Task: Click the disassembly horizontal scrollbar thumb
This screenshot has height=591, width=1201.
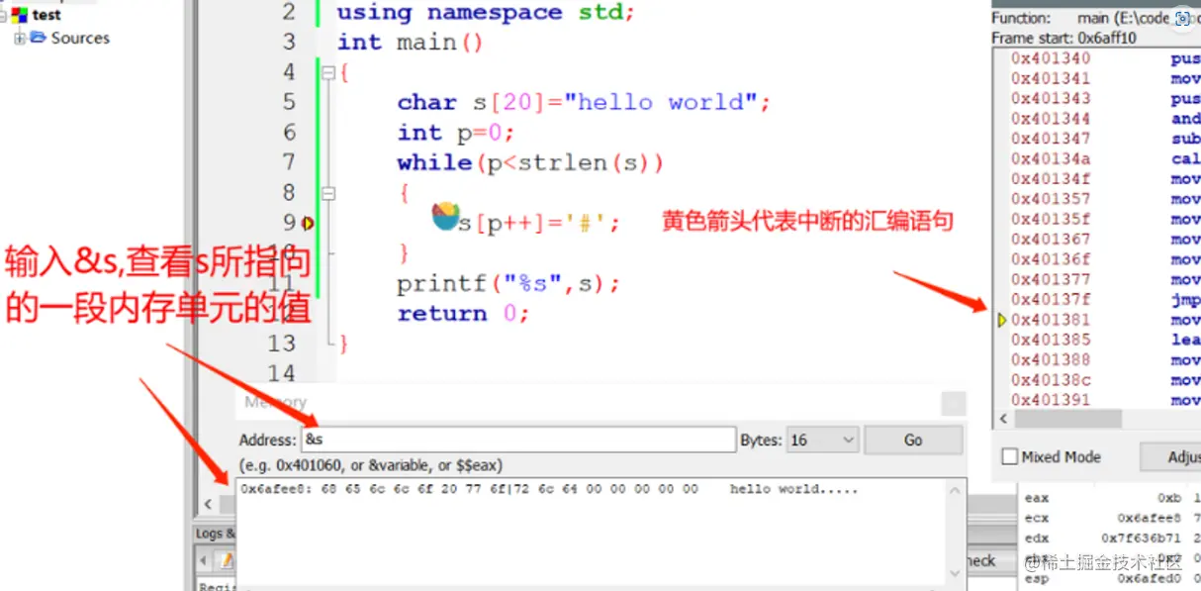Action: point(1068,420)
